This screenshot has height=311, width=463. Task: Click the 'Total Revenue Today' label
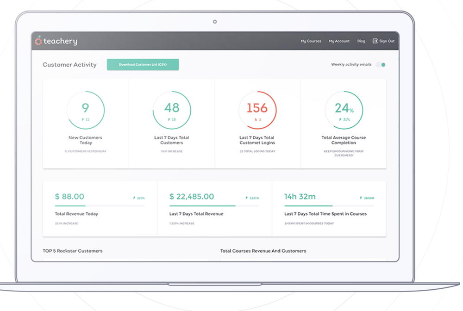pos(76,214)
